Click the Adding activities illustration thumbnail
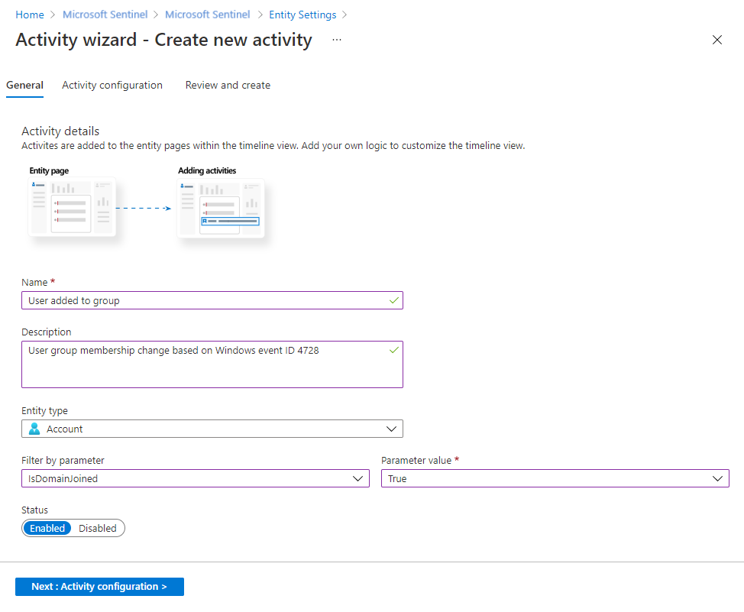 click(x=221, y=206)
